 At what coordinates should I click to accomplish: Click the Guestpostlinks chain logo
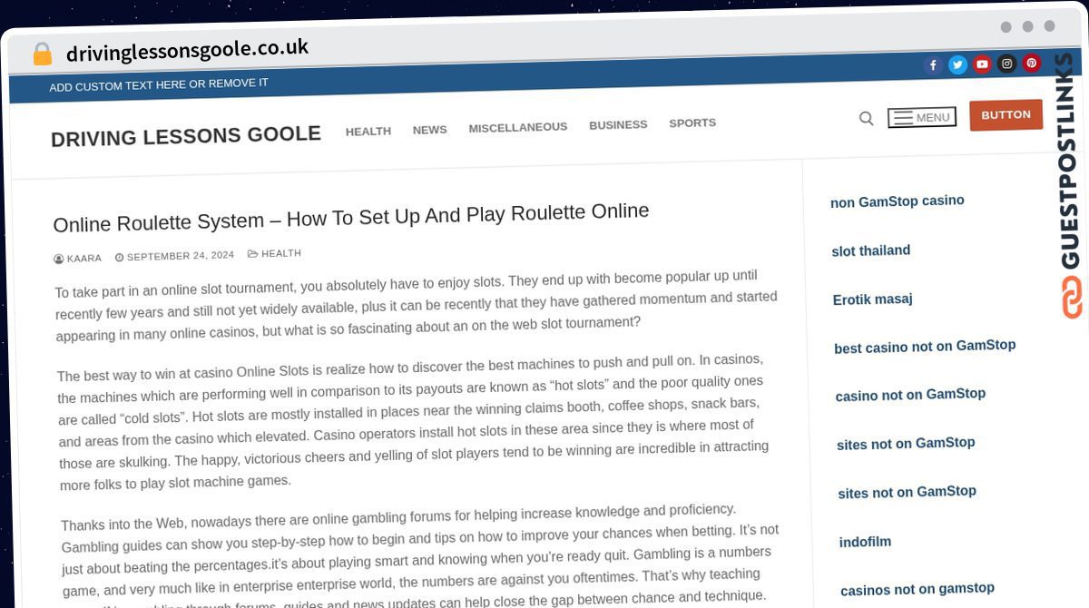1072,297
